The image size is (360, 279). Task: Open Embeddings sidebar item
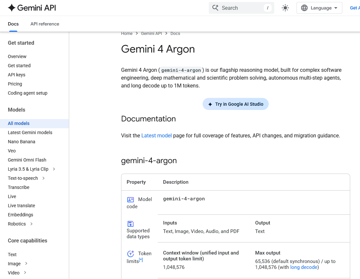point(20,215)
